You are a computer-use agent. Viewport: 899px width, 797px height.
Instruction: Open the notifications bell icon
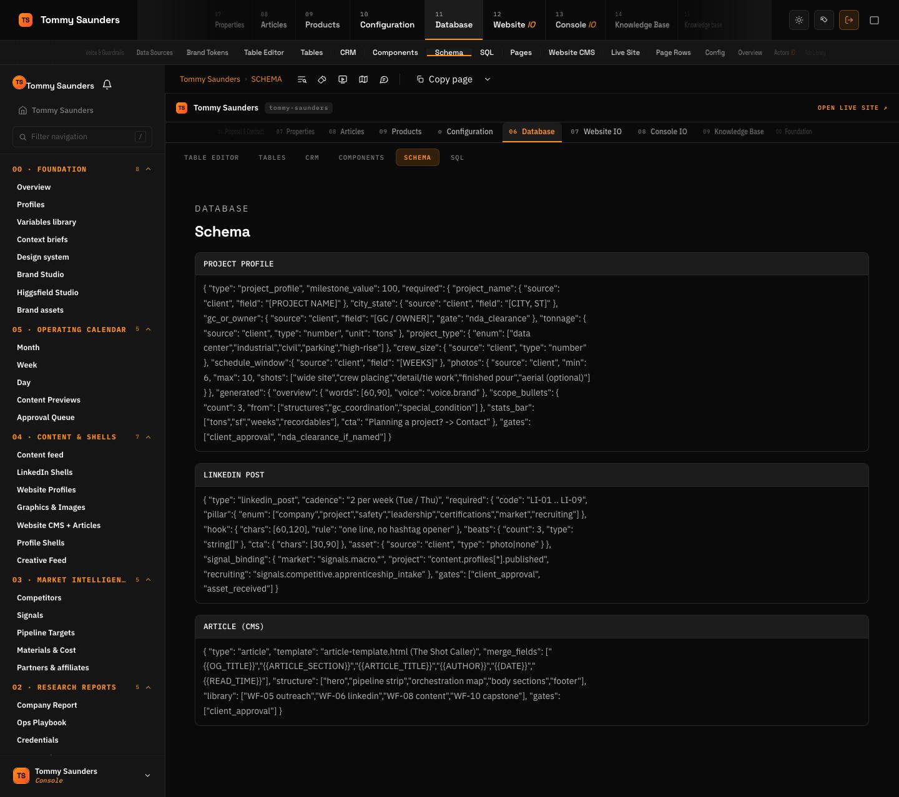coord(107,84)
